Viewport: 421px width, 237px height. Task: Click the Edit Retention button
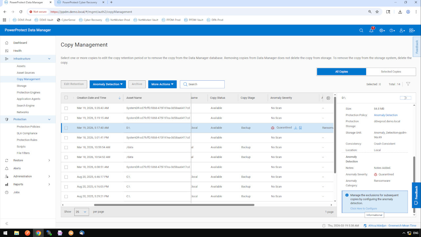[74, 84]
